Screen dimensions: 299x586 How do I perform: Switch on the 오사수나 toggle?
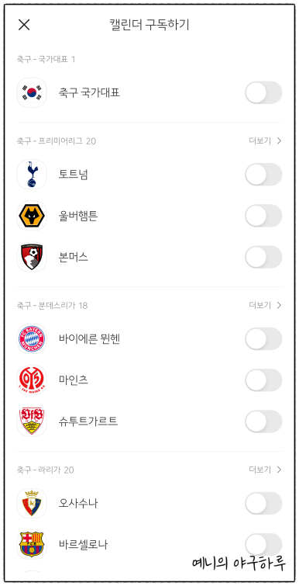tap(263, 503)
